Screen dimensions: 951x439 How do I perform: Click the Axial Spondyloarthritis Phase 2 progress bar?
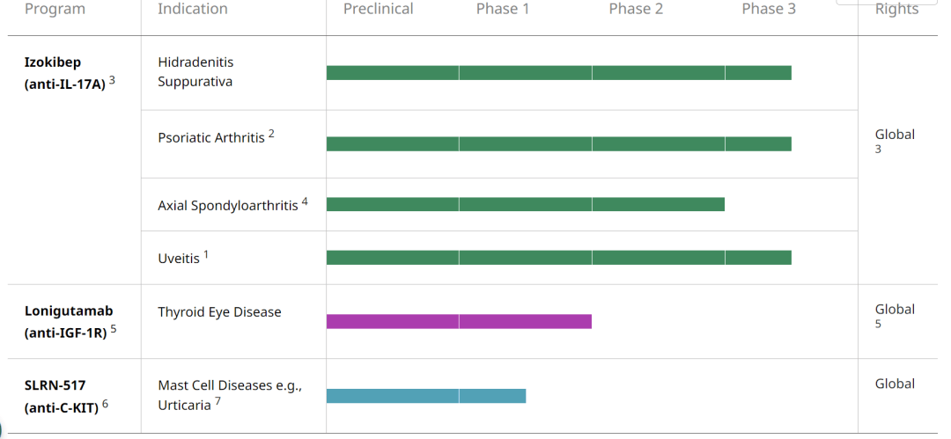(525, 204)
